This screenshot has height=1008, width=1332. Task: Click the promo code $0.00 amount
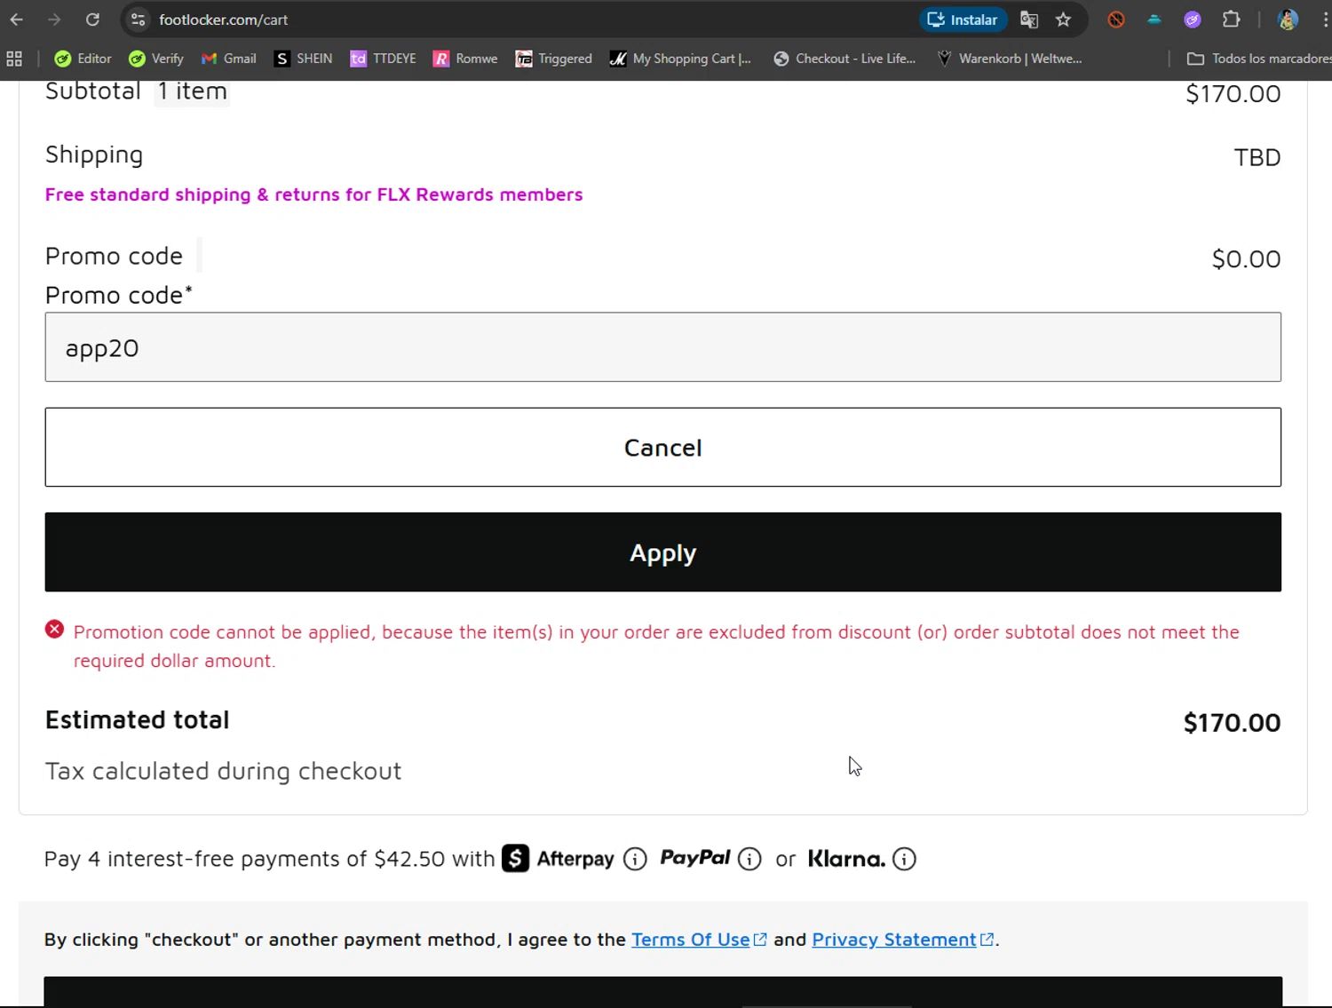[1246, 259]
